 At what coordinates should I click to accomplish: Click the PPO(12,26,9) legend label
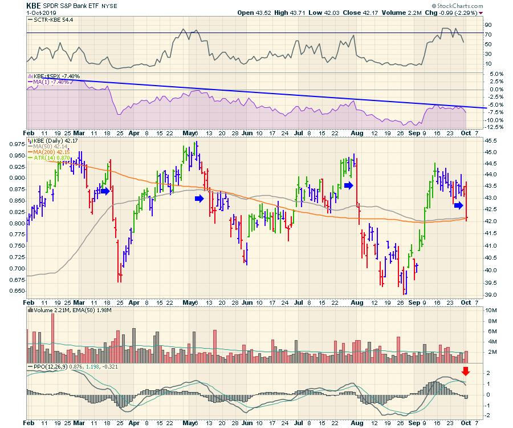[x=51, y=367]
